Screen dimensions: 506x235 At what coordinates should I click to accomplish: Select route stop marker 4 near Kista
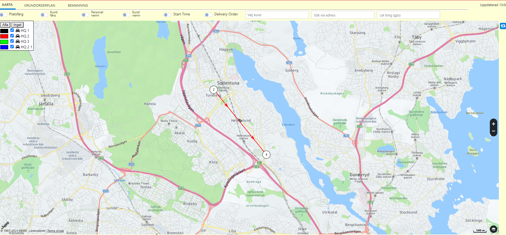pos(266,154)
